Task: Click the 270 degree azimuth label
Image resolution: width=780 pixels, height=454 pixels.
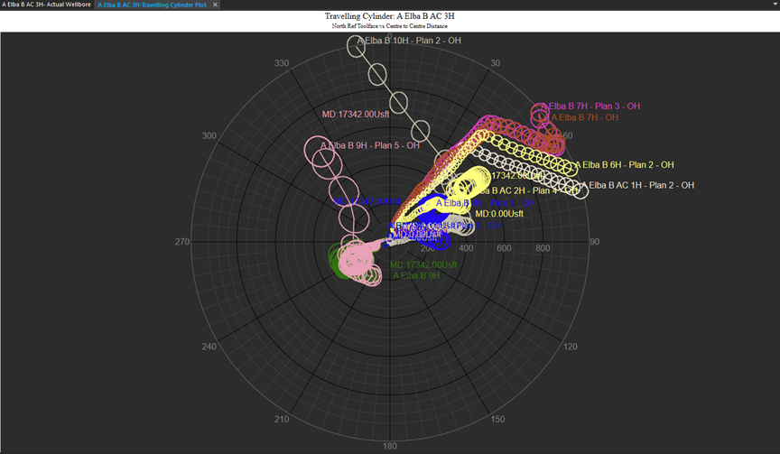Action: 182,242
